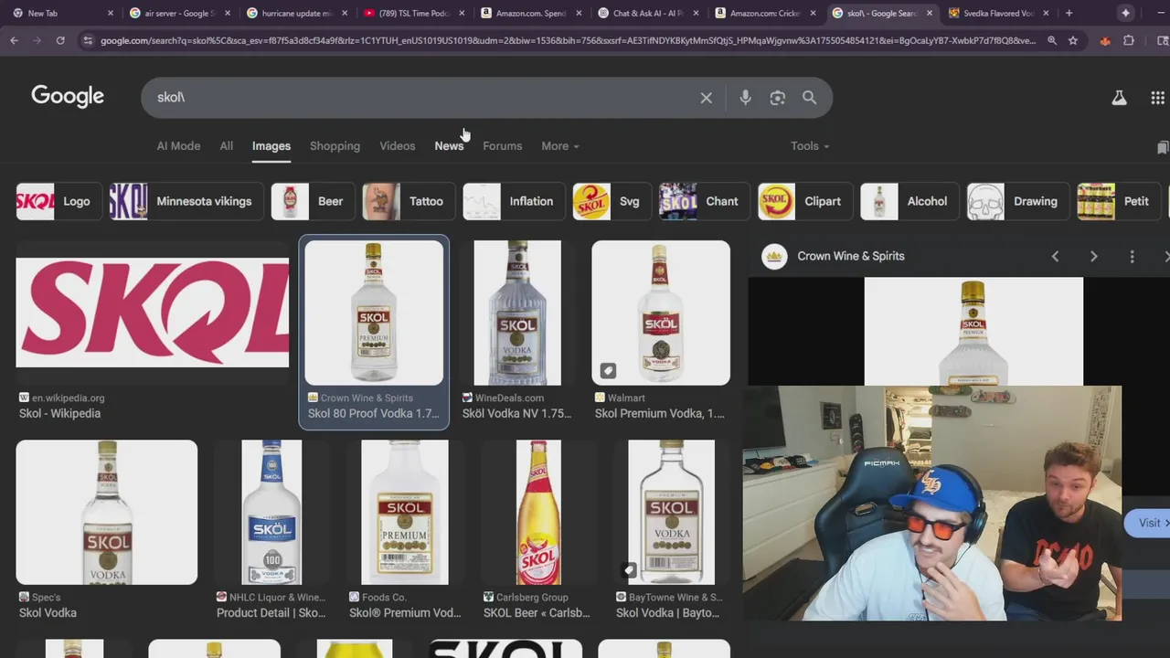Bookmark this page with star icon

(1073, 40)
